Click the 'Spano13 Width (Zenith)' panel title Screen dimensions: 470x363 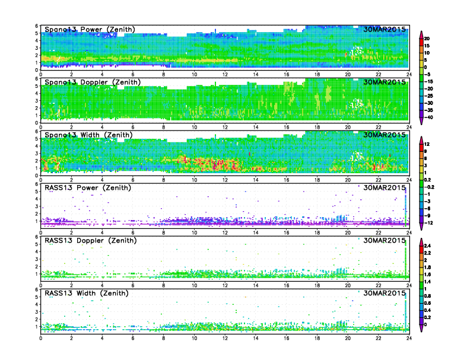click(88, 135)
